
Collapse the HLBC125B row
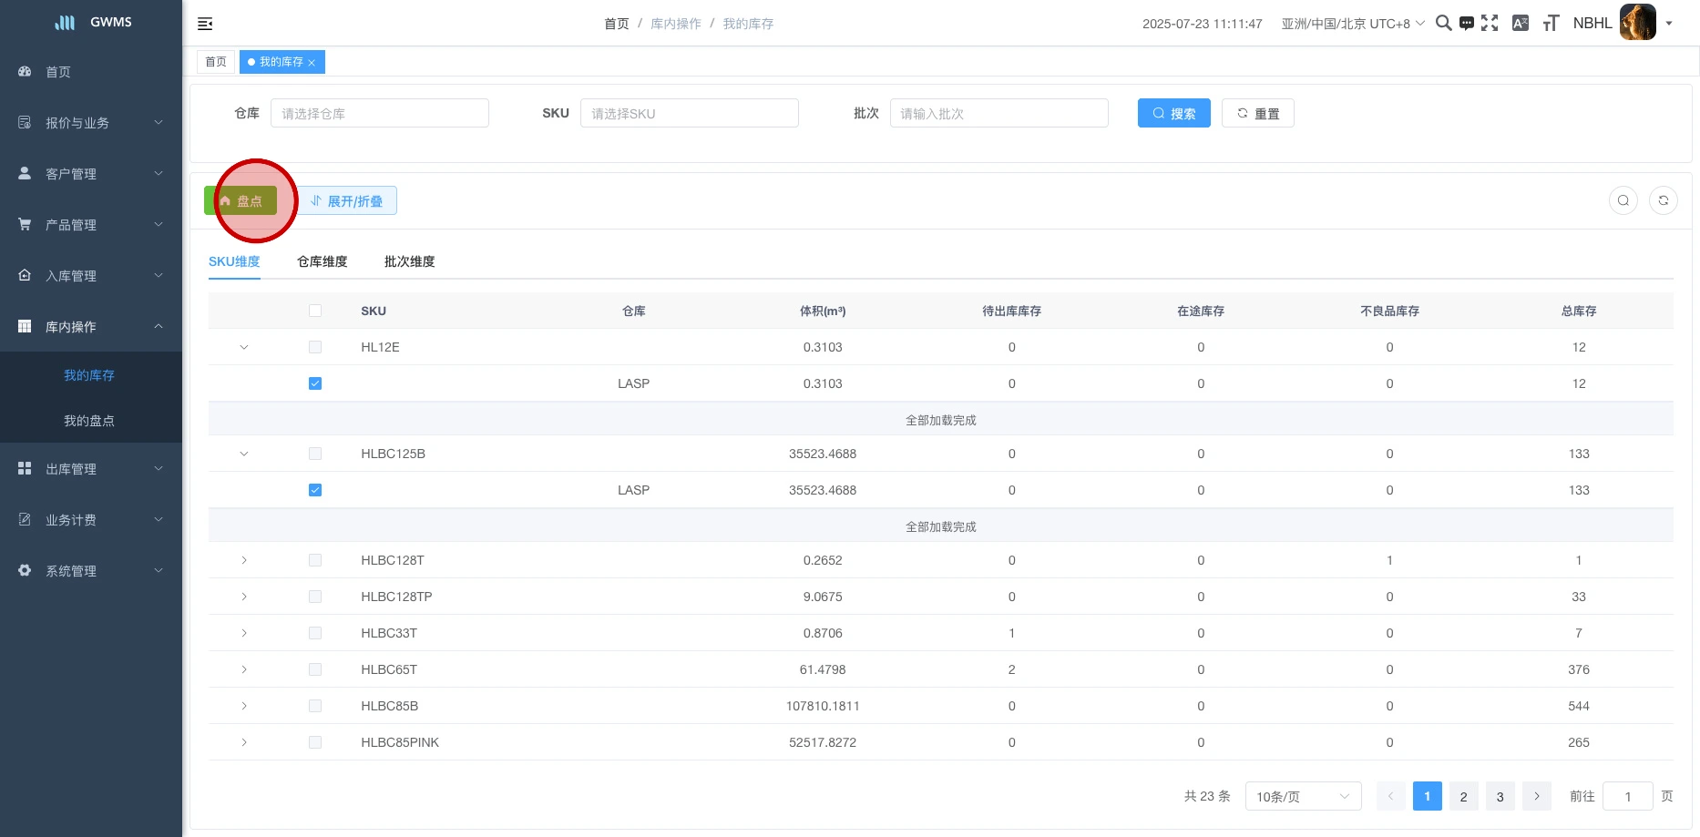pyautogui.click(x=244, y=454)
